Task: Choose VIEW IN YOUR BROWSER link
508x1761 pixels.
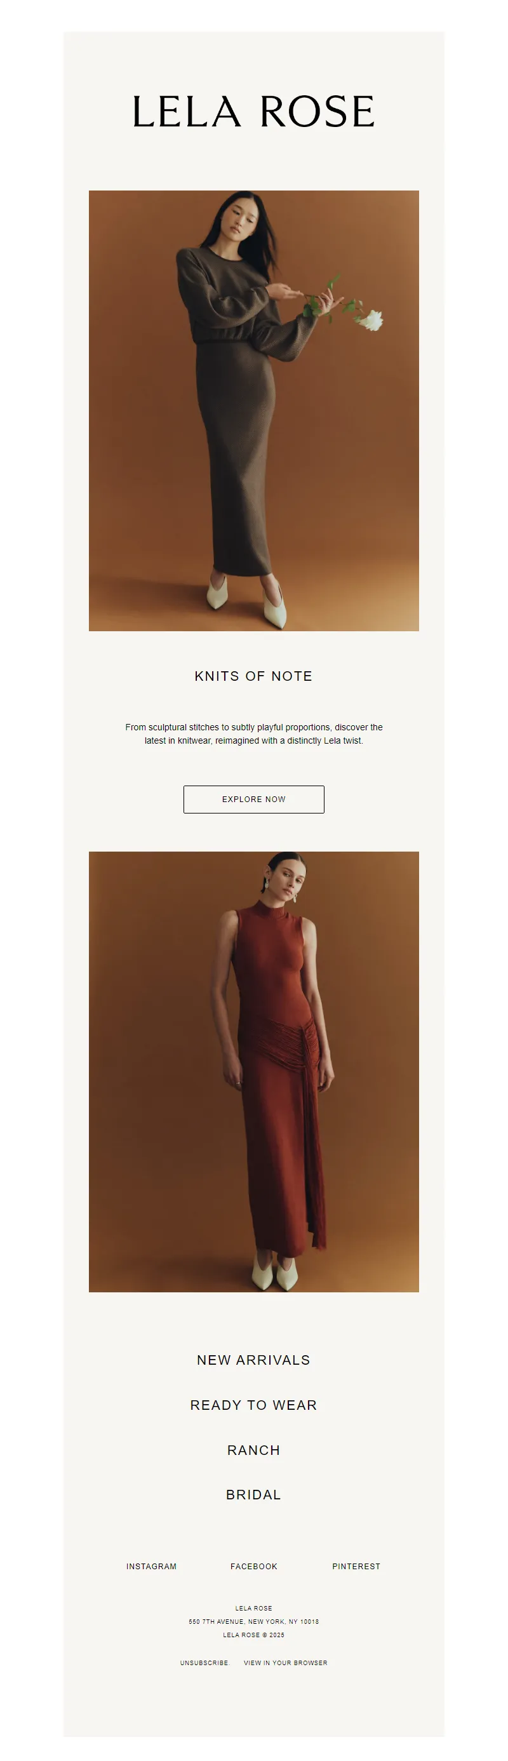Action: (285, 1663)
